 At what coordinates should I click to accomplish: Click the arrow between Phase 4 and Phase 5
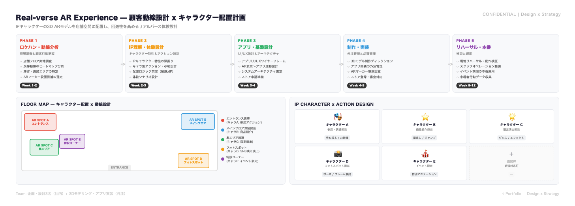click(451, 64)
